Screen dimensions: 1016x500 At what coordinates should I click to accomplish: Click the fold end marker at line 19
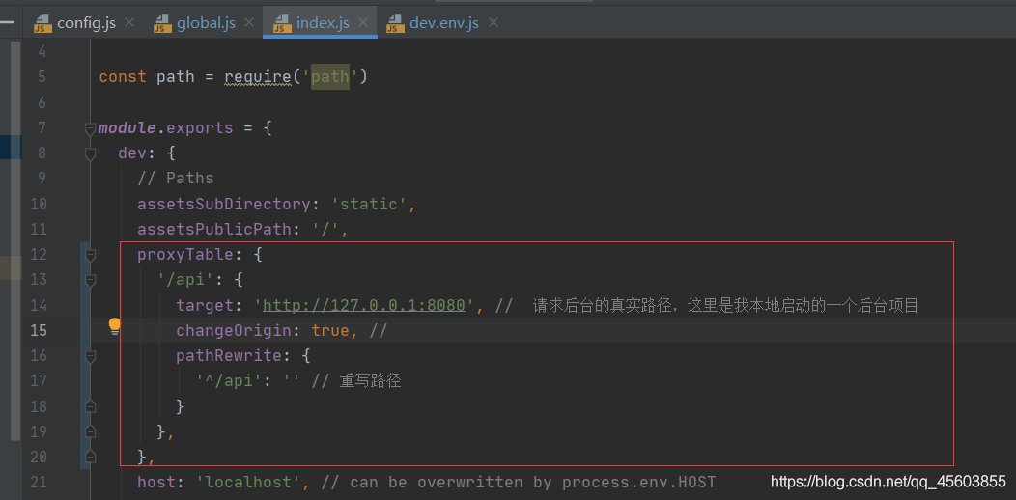[91, 431]
